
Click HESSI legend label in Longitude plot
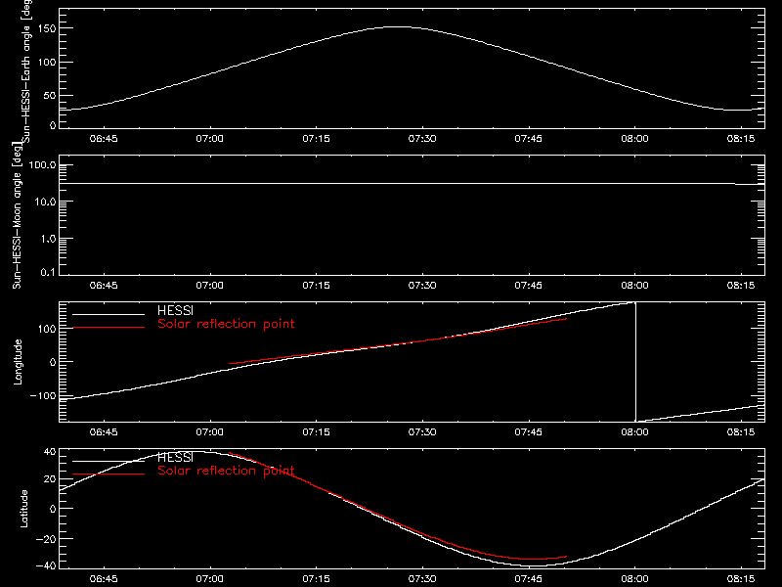coord(175,310)
